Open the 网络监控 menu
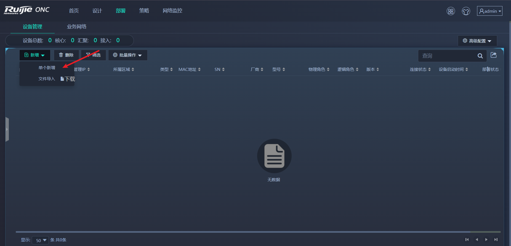The height and width of the screenshot is (246, 511). (x=172, y=10)
